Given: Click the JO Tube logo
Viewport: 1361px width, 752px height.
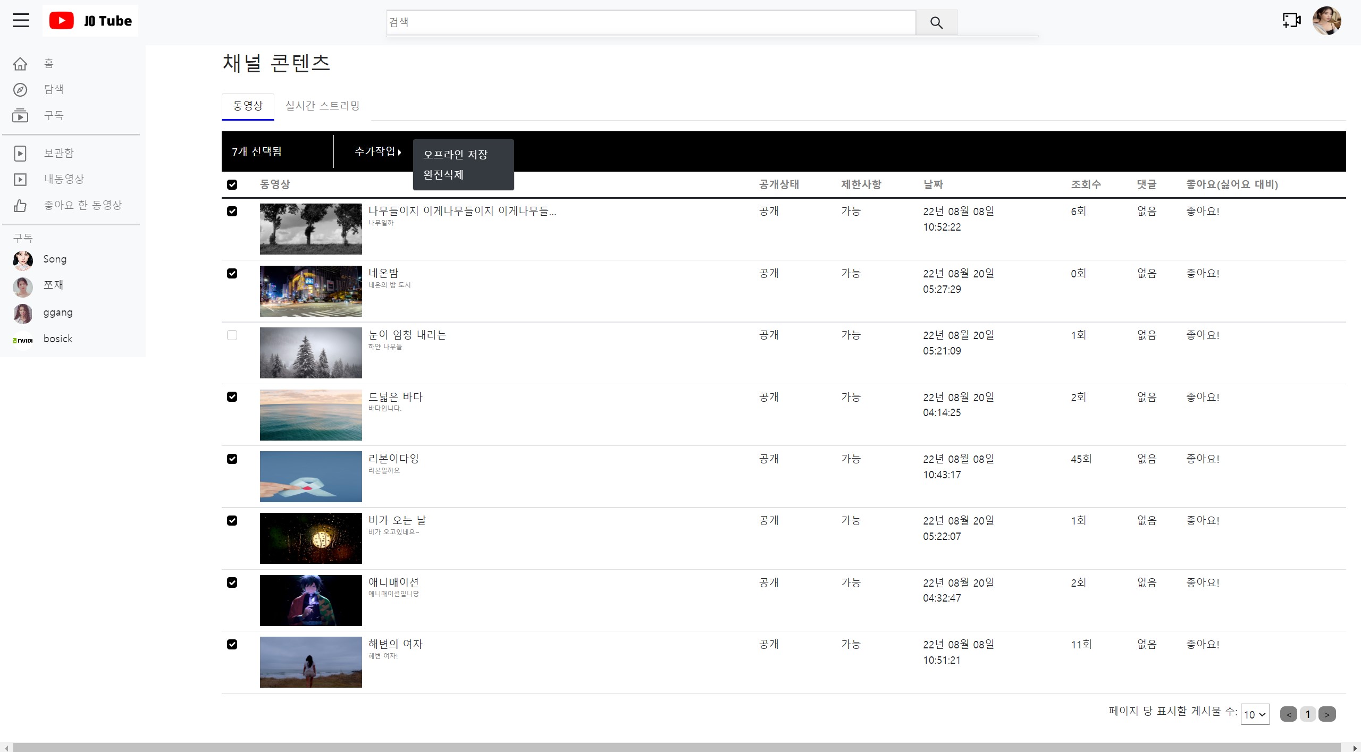Looking at the screenshot, I should pos(90,21).
